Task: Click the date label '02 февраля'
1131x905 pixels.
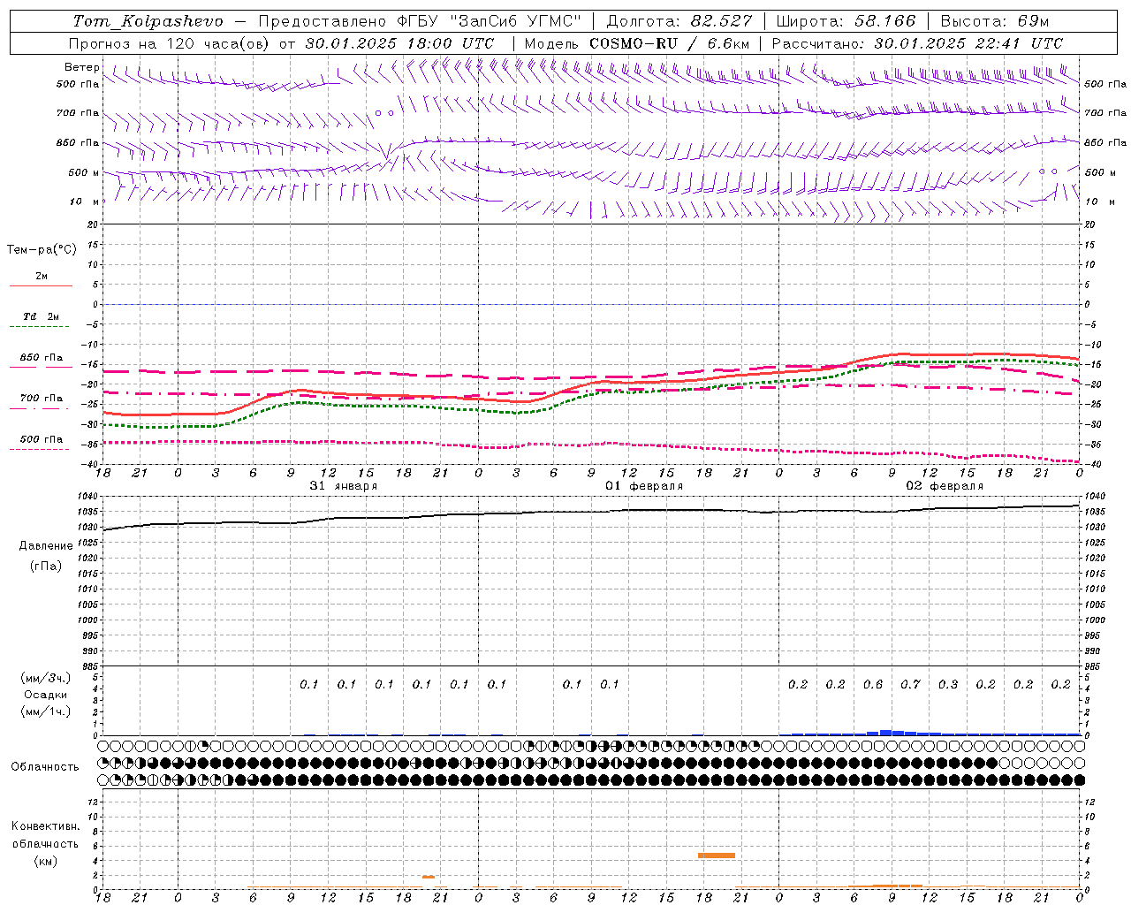Action: click(x=945, y=486)
